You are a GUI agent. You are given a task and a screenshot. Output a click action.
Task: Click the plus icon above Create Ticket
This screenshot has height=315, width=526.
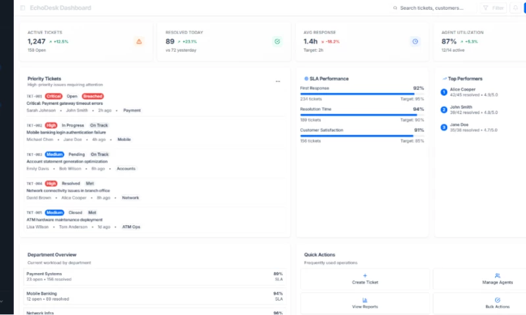pos(365,276)
